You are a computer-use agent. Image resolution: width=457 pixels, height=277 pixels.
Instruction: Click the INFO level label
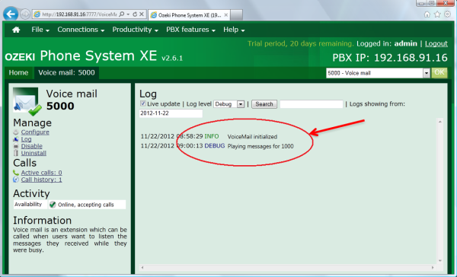click(x=212, y=136)
